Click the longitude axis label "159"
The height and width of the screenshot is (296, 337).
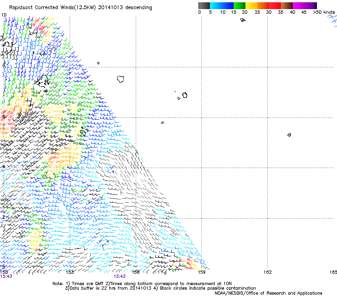pyautogui.click(x=202, y=272)
